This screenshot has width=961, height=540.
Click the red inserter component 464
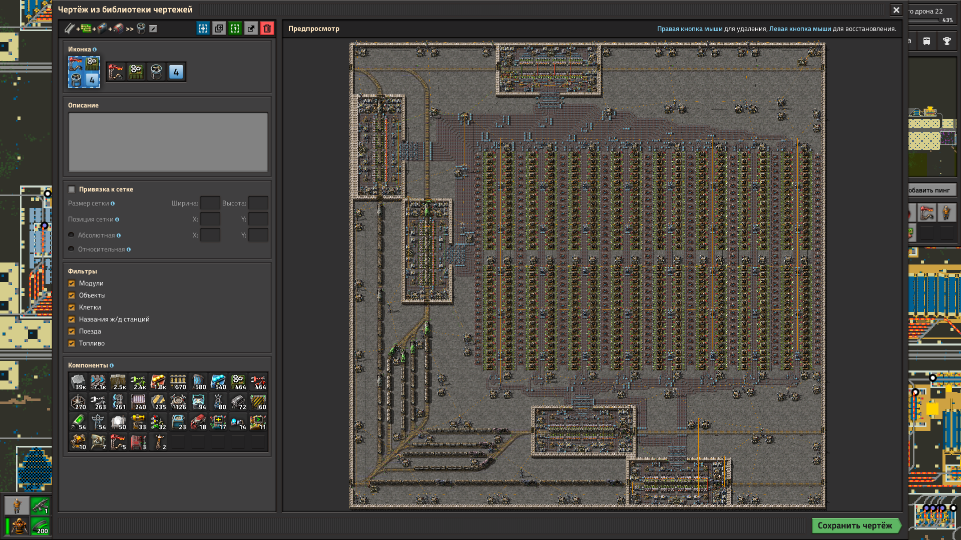click(x=258, y=382)
